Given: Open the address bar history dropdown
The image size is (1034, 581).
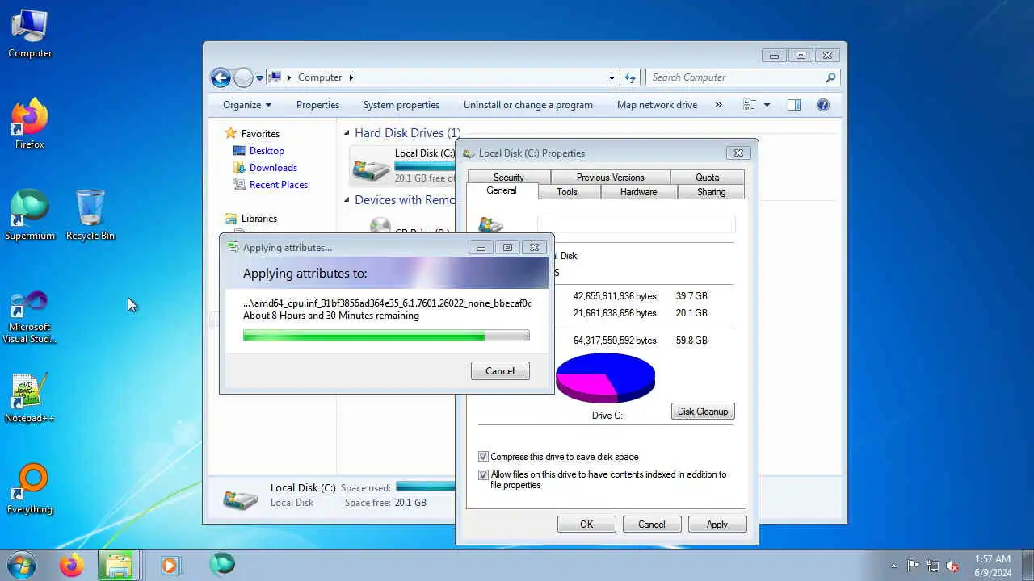Looking at the screenshot, I should [x=612, y=77].
